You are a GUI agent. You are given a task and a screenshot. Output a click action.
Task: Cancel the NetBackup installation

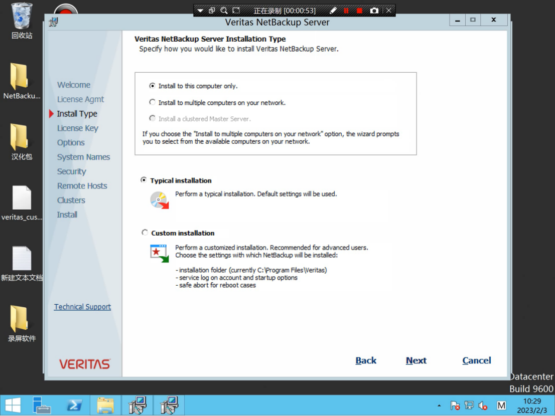point(476,360)
